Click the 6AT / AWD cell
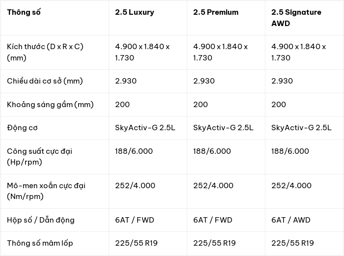This screenshot has height=256, width=344. pos(291,220)
